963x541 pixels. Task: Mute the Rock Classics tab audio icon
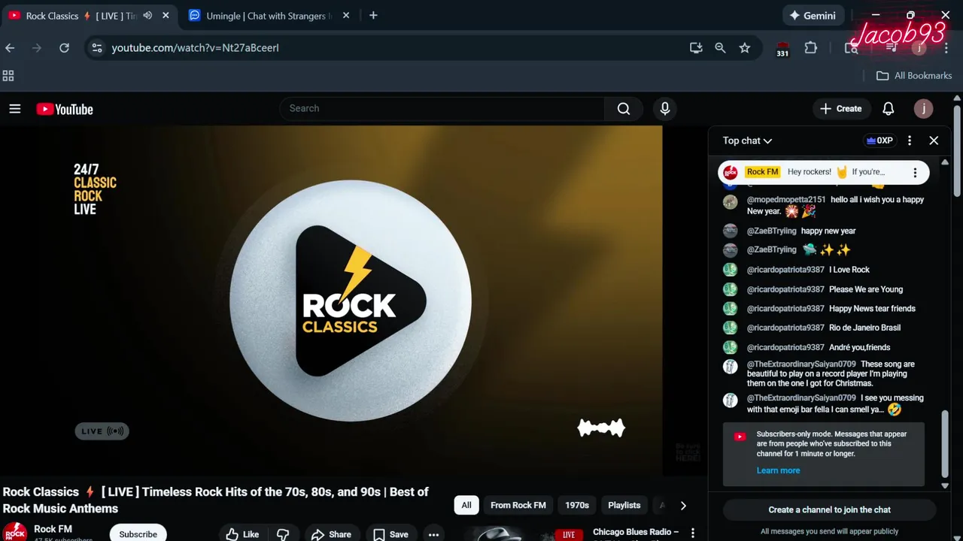click(147, 15)
